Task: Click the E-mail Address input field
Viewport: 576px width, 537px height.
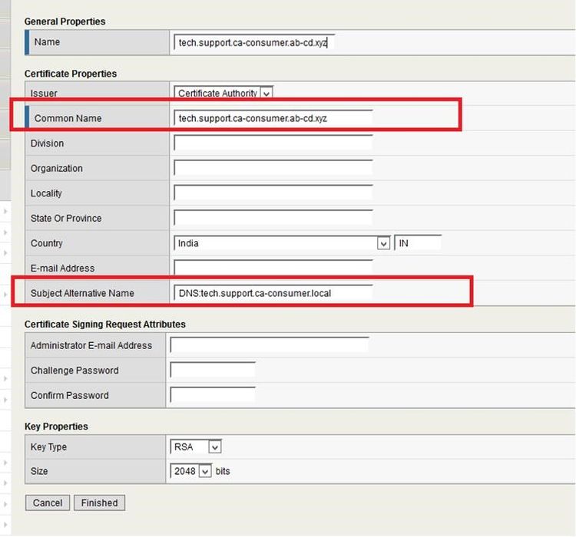Action: [x=273, y=268]
